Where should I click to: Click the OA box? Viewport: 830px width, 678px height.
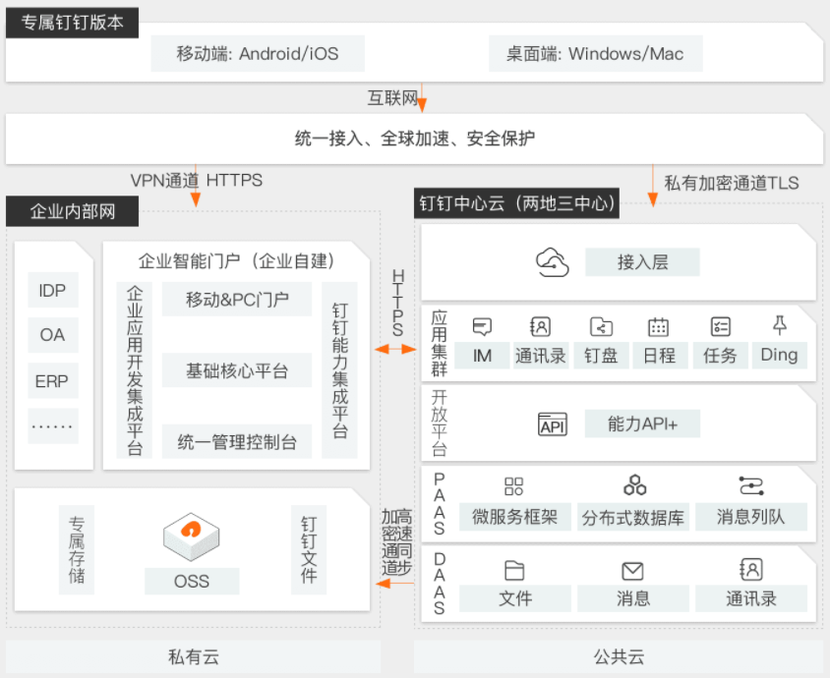[x=53, y=335]
